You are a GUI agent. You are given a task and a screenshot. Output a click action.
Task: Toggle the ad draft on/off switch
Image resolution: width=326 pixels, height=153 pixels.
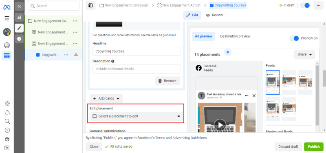(305, 5)
